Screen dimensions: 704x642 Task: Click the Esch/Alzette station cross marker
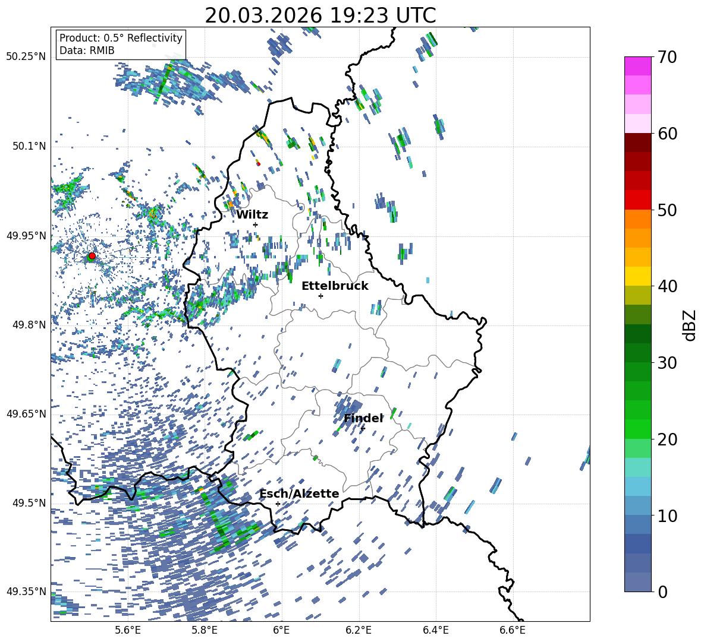(278, 504)
